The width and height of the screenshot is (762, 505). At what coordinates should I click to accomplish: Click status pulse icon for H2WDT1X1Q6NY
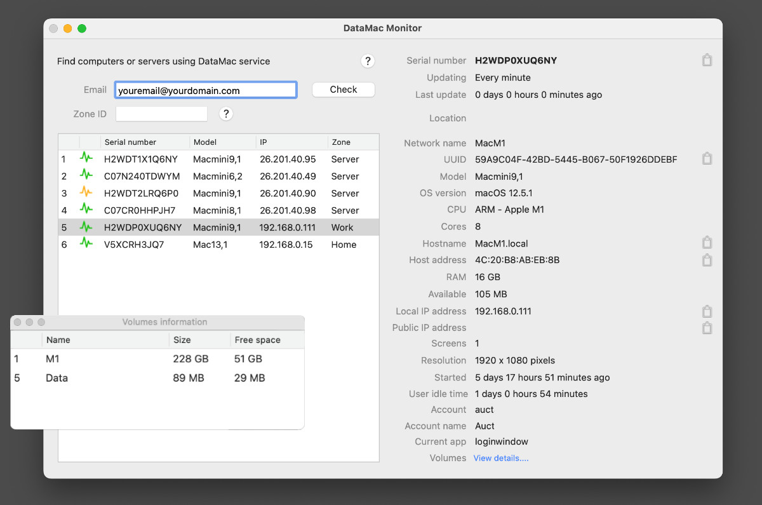pyautogui.click(x=86, y=157)
